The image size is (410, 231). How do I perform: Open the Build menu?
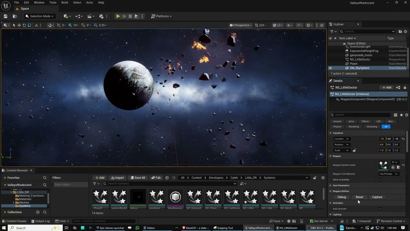point(65,3)
